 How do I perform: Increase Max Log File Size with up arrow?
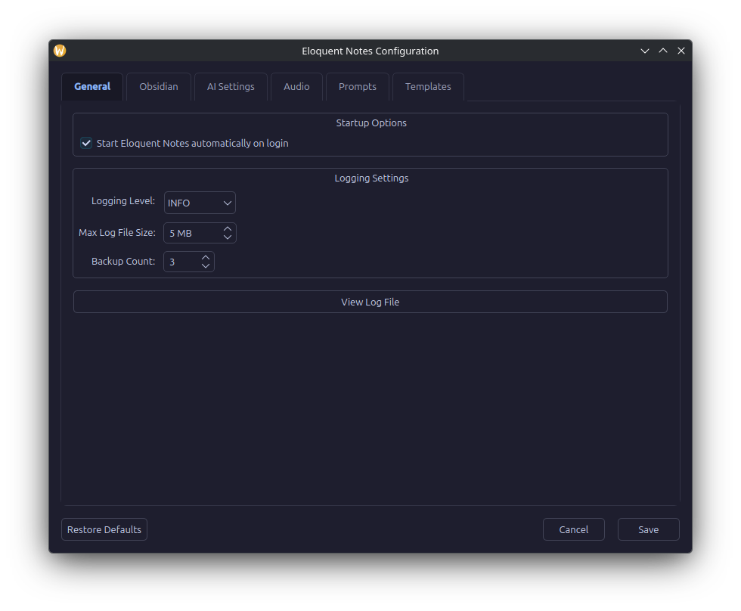(228, 228)
